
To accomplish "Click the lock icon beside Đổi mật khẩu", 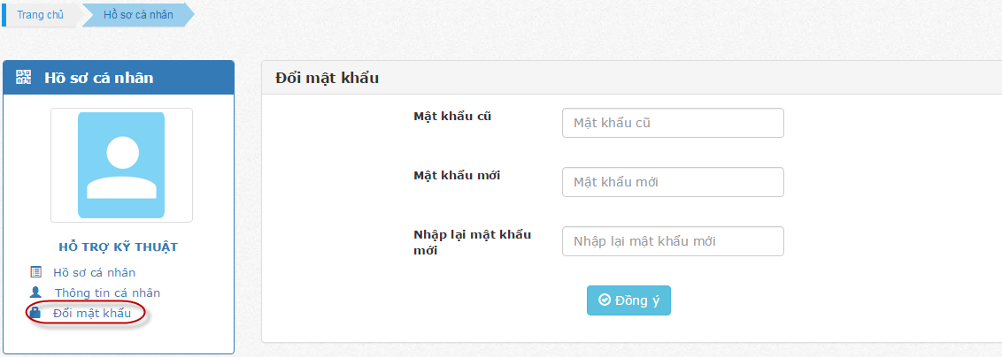I will [35, 313].
